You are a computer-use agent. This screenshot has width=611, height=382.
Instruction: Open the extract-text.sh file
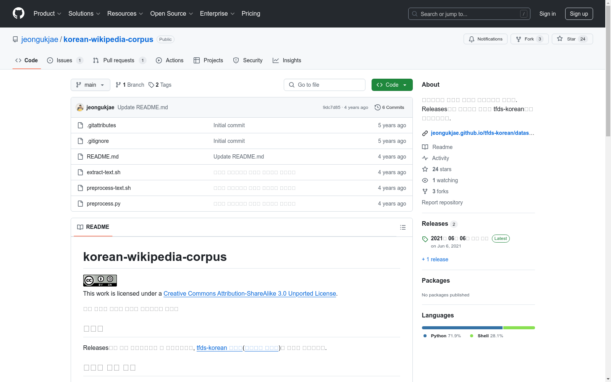(x=103, y=172)
